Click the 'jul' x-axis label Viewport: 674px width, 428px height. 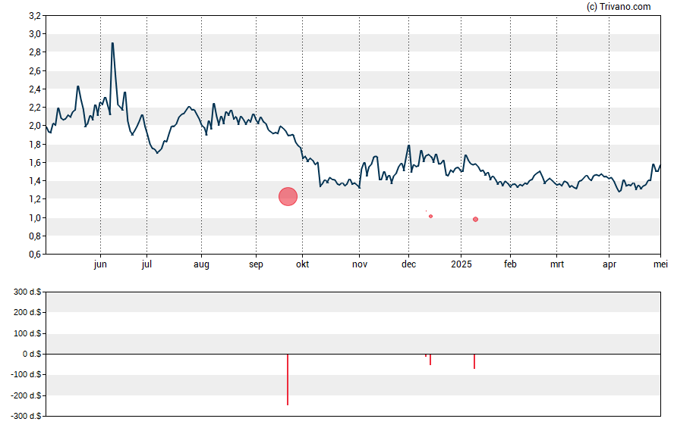[146, 264]
